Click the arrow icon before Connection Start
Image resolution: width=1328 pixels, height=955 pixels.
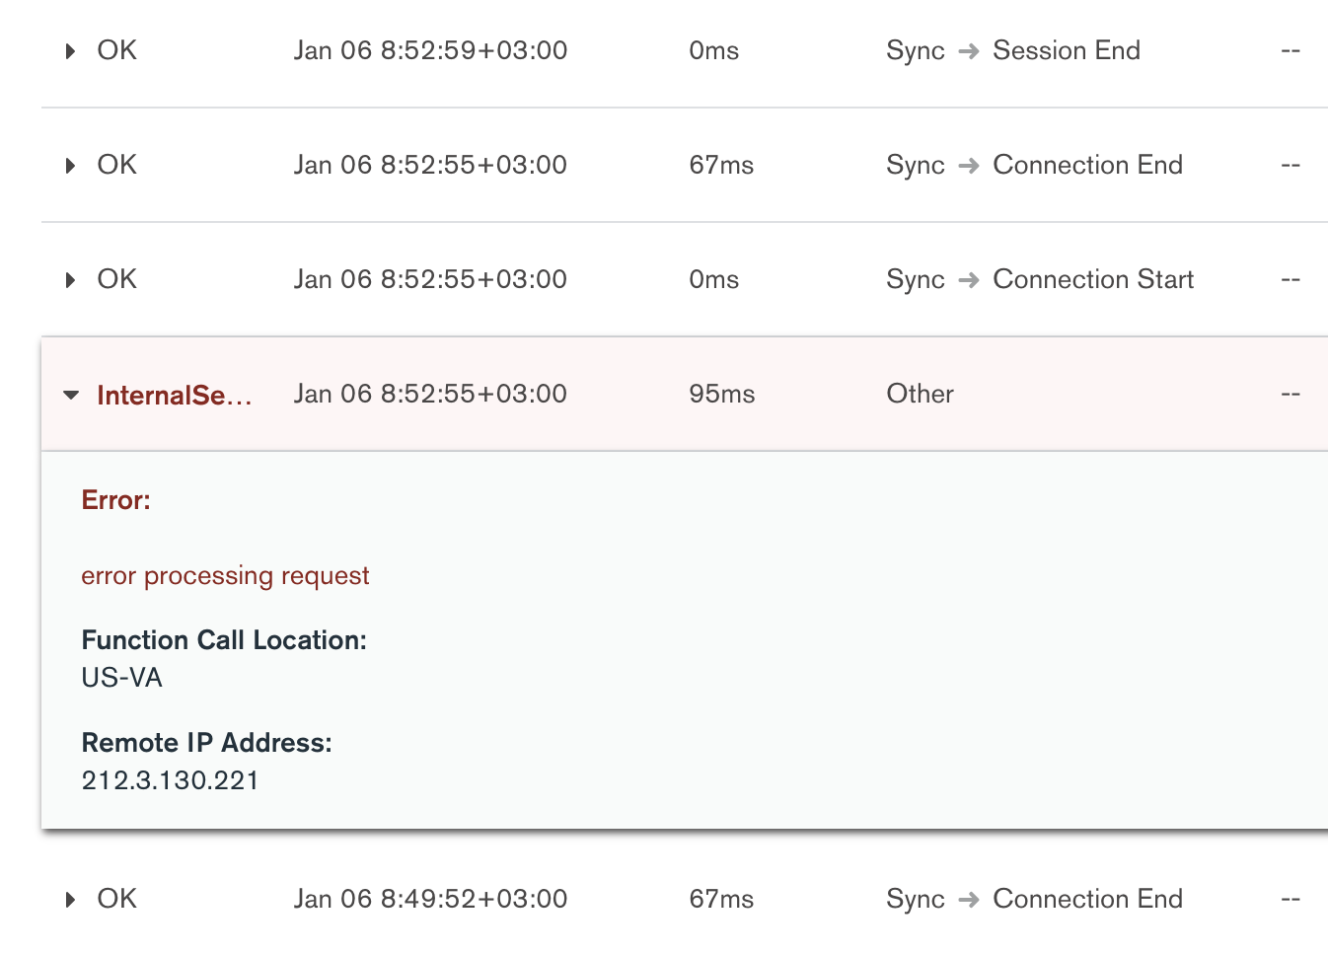point(969,280)
